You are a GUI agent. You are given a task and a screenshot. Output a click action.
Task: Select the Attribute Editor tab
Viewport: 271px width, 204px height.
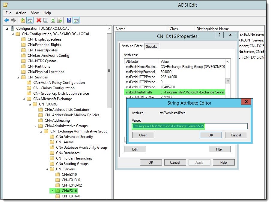pyautogui.click(x=132, y=46)
